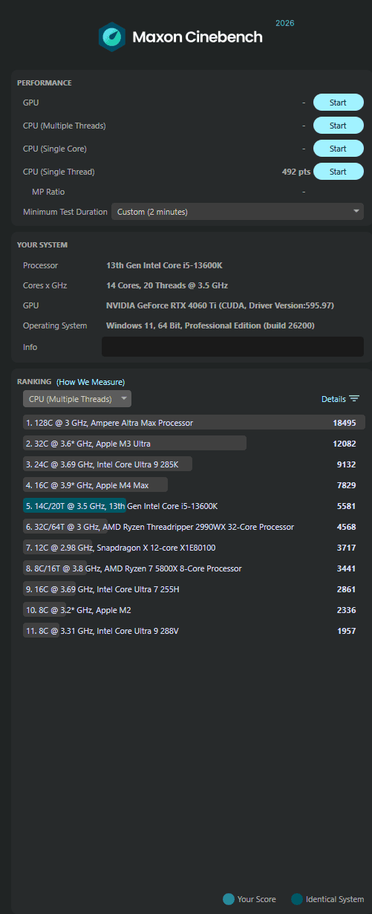Select the Intel Core Ultra 9 288V row
This screenshot has height=914, width=372.
pyautogui.click(x=193, y=631)
